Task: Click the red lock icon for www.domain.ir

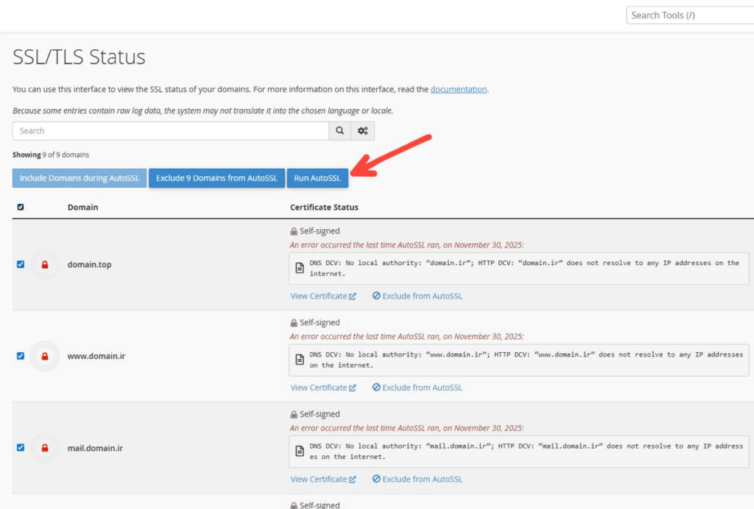Action: pos(45,356)
